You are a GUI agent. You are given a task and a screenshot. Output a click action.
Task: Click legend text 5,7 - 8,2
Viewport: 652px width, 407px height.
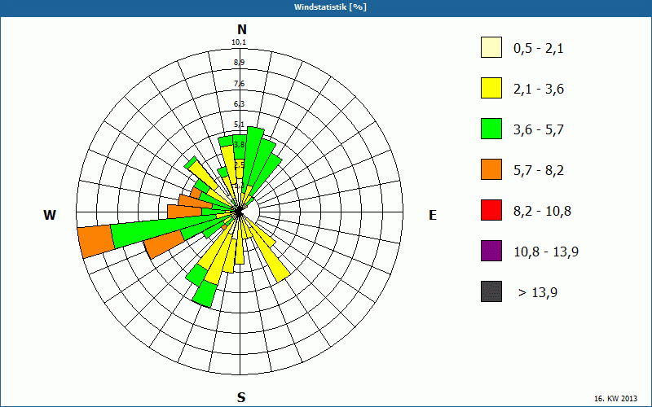tap(539, 171)
